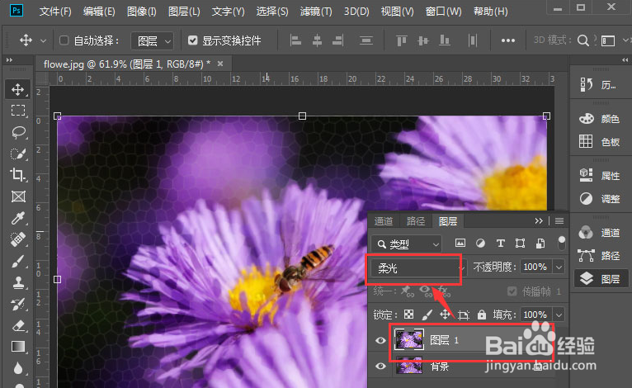This screenshot has height=388, width=632.
Task: Toggle lock image pixels brush icon
Action: [427, 315]
